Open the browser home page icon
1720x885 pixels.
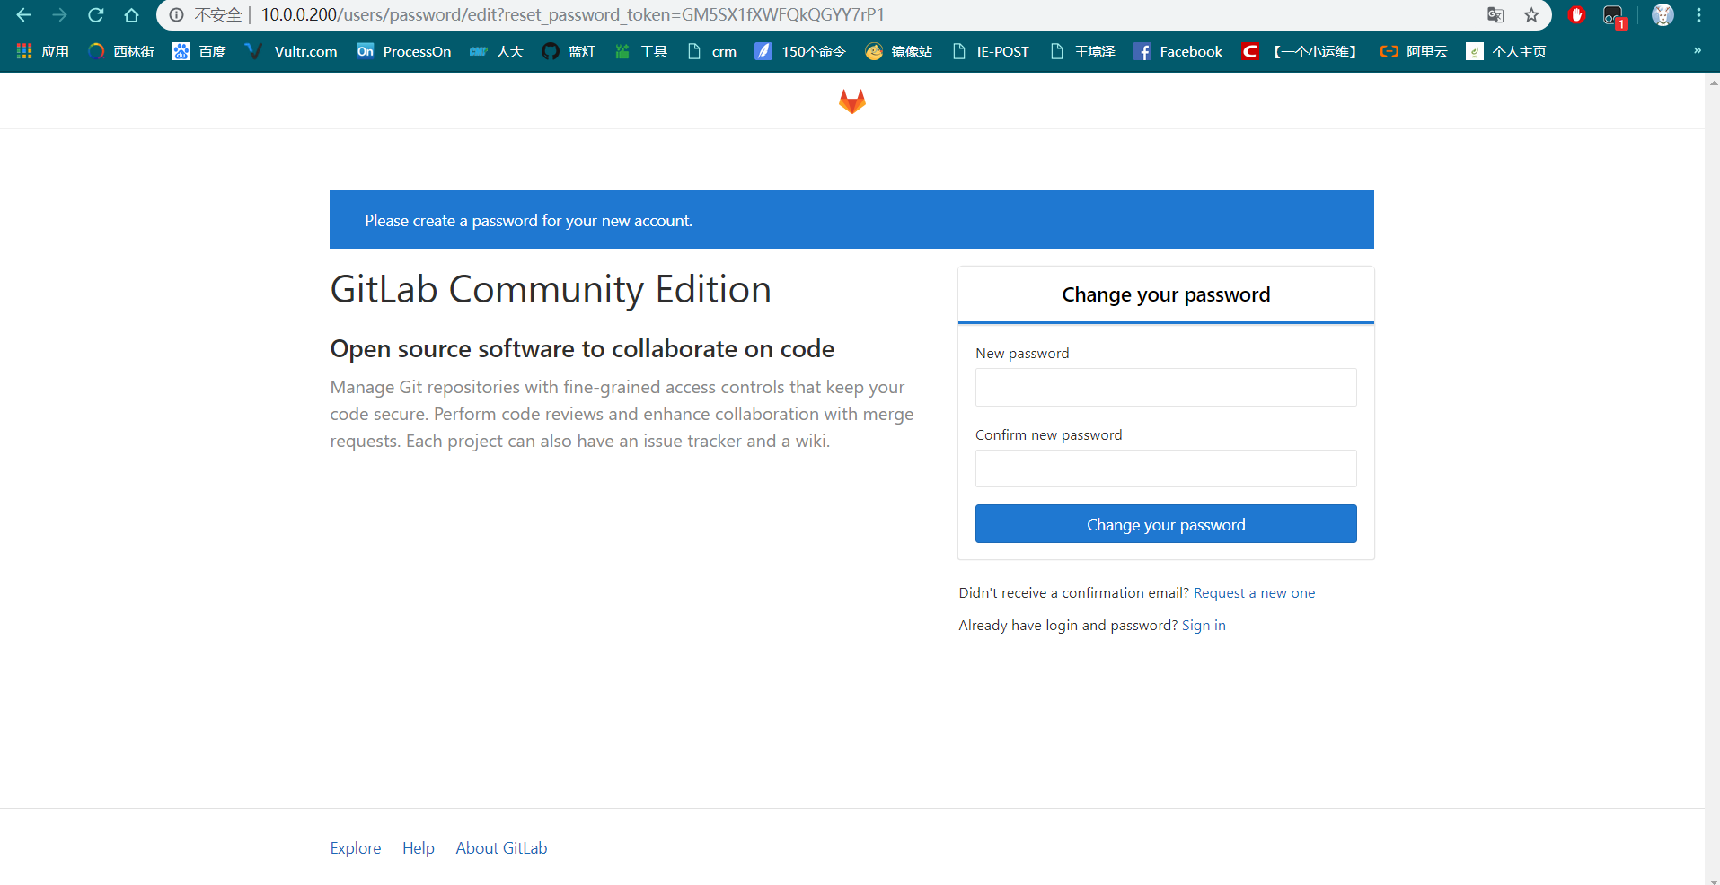click(x=131, y=15)
